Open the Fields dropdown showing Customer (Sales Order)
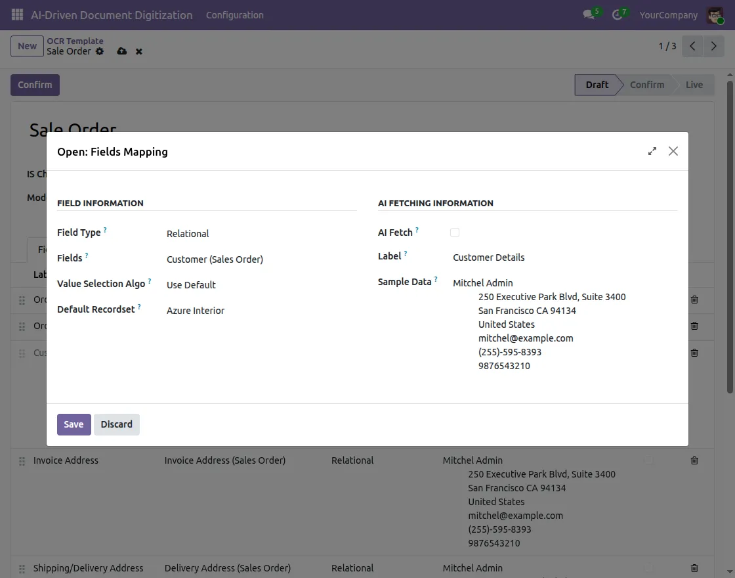This screenshot has width=735, height=578. (x=262, y=259)
